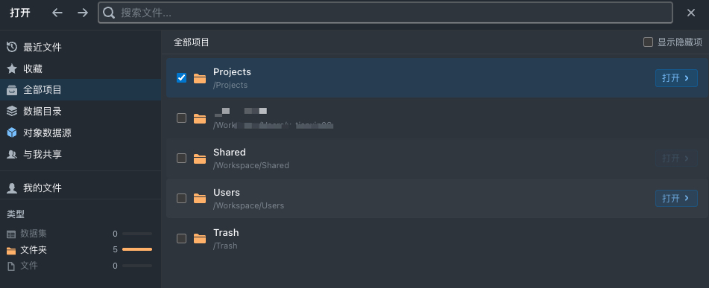Click the layers icon beside 数据目录
The height and width of the screenshot is (288, 709).
[12, 111]
